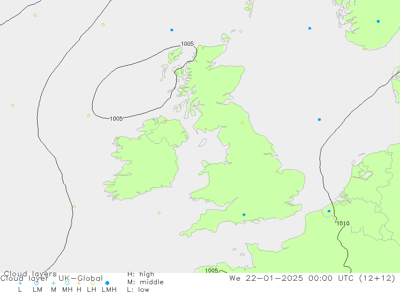Click the blue open-circle LM legend symbol
This screenshot has height=293, width=400.
[36, 283]
